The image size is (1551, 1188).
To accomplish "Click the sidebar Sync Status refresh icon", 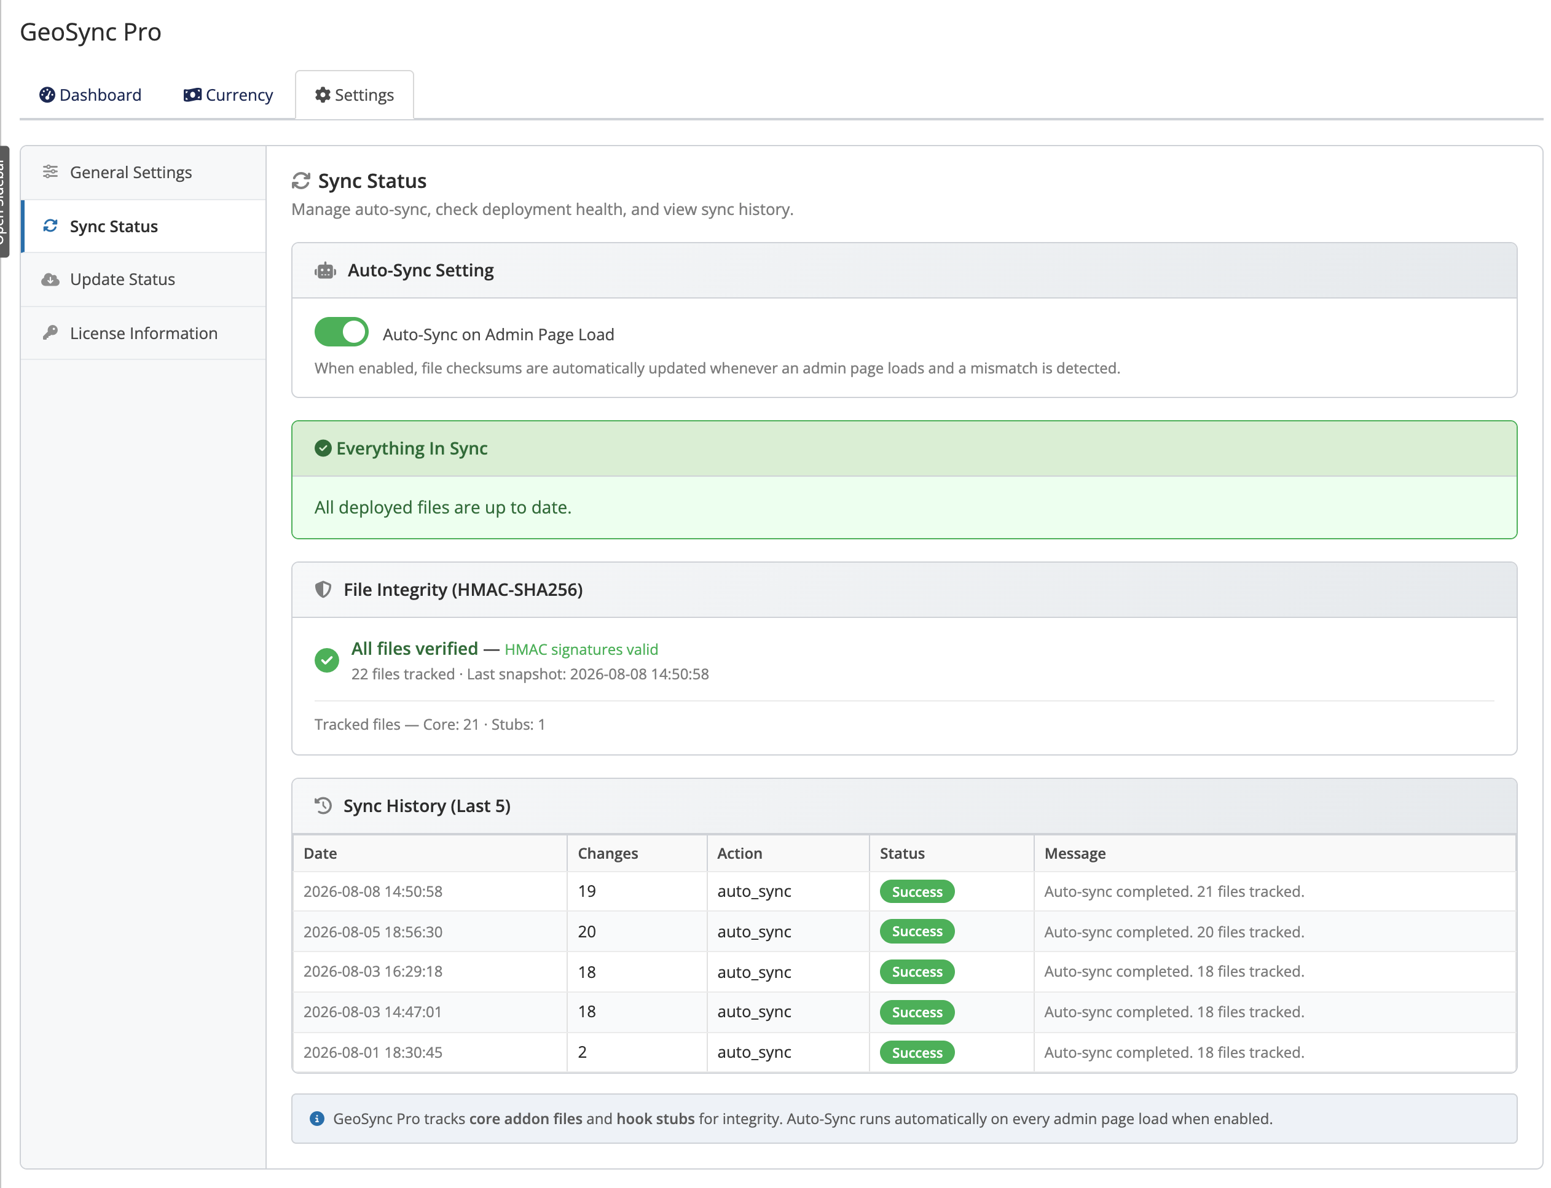I will 50,225.
